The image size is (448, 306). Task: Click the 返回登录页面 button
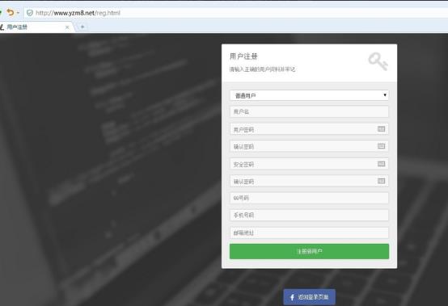coord(309,297)
